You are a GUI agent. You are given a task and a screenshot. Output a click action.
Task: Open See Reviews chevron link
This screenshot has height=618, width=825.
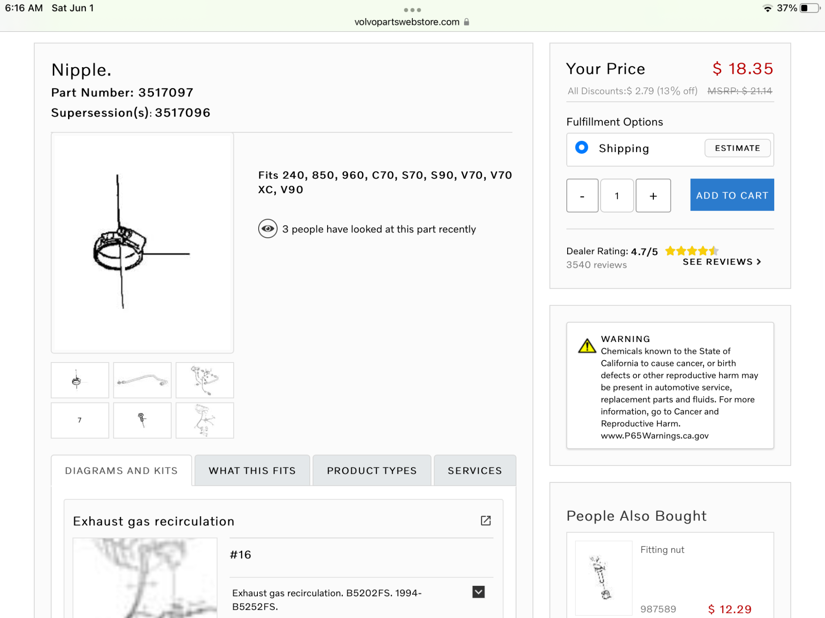(x=721, y=262)
